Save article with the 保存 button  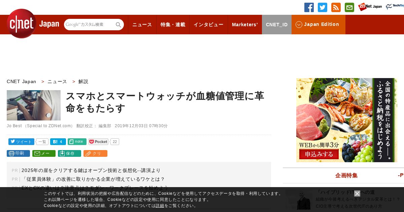tap(69, 153)
